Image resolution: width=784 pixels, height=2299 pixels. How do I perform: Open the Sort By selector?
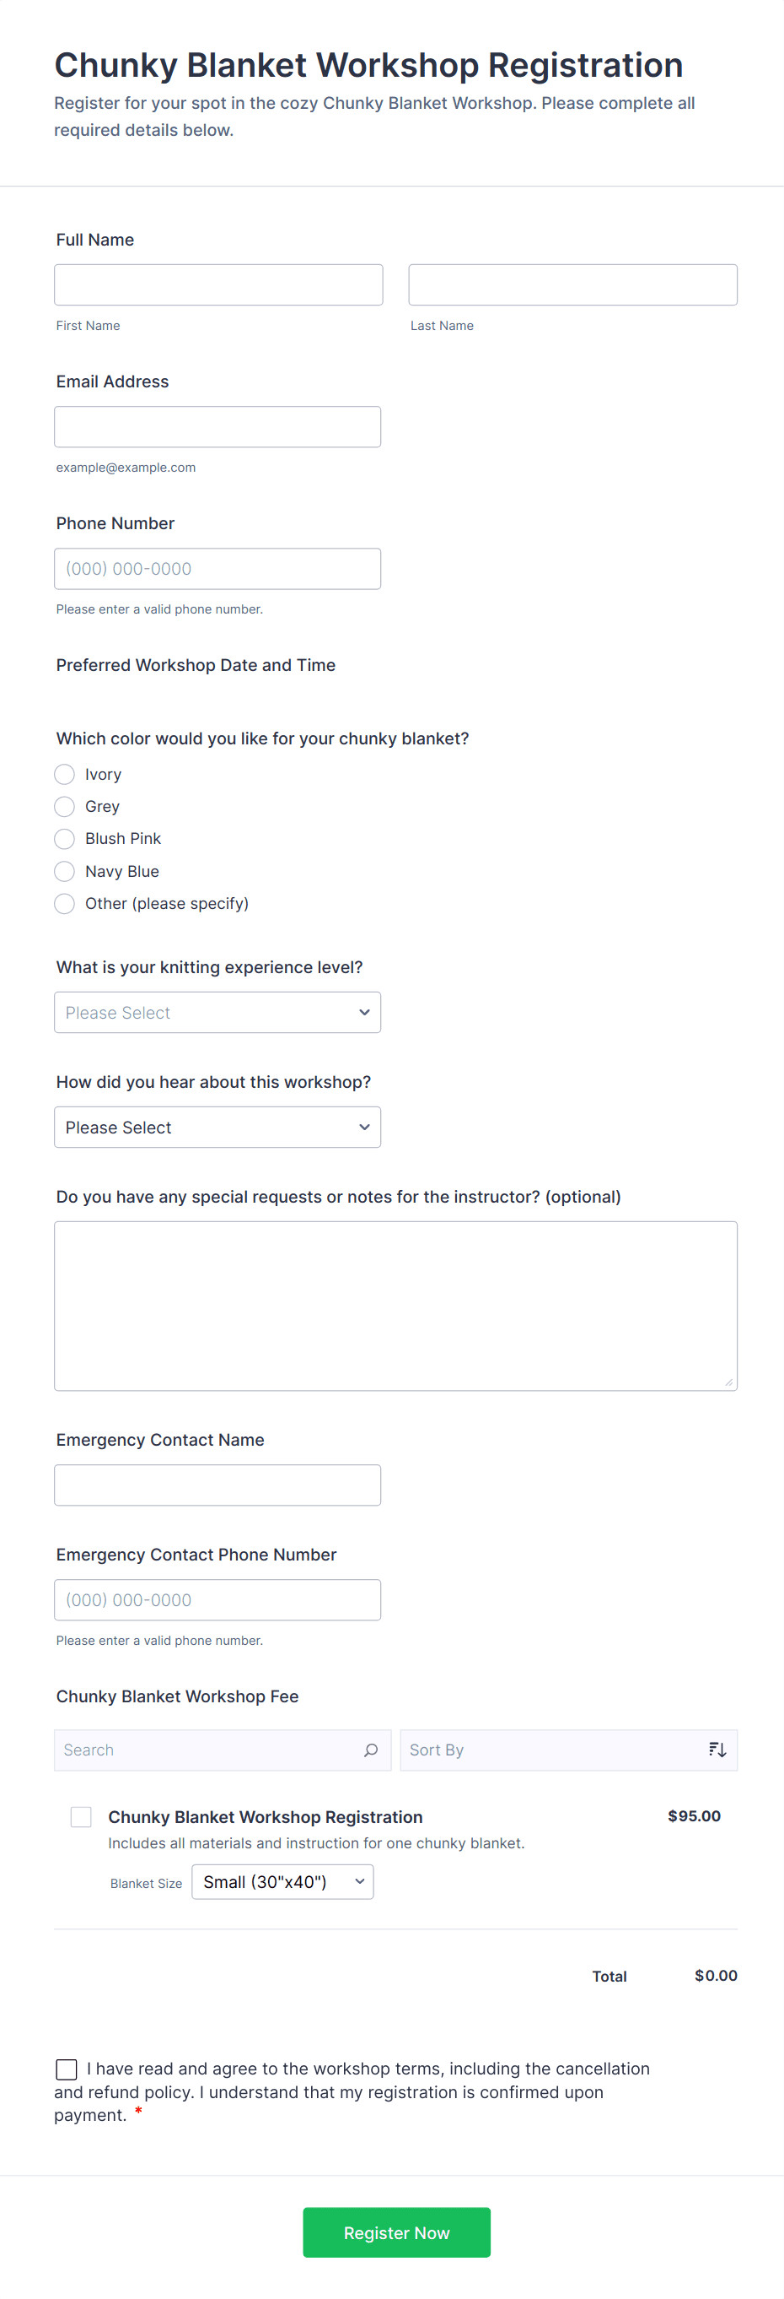tap(553, 1750)
